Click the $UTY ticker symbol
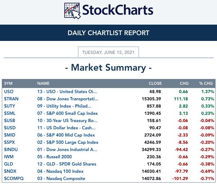 tap(9, 106)
